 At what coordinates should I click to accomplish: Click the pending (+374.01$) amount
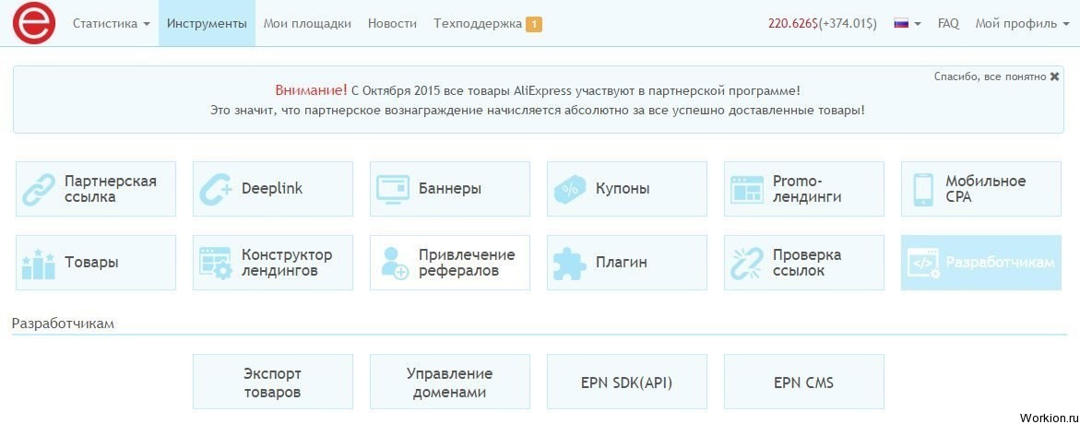[x=848, y=23]
